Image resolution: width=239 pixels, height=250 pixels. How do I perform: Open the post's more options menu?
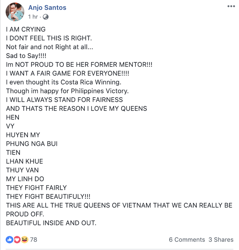coord(230,7)
